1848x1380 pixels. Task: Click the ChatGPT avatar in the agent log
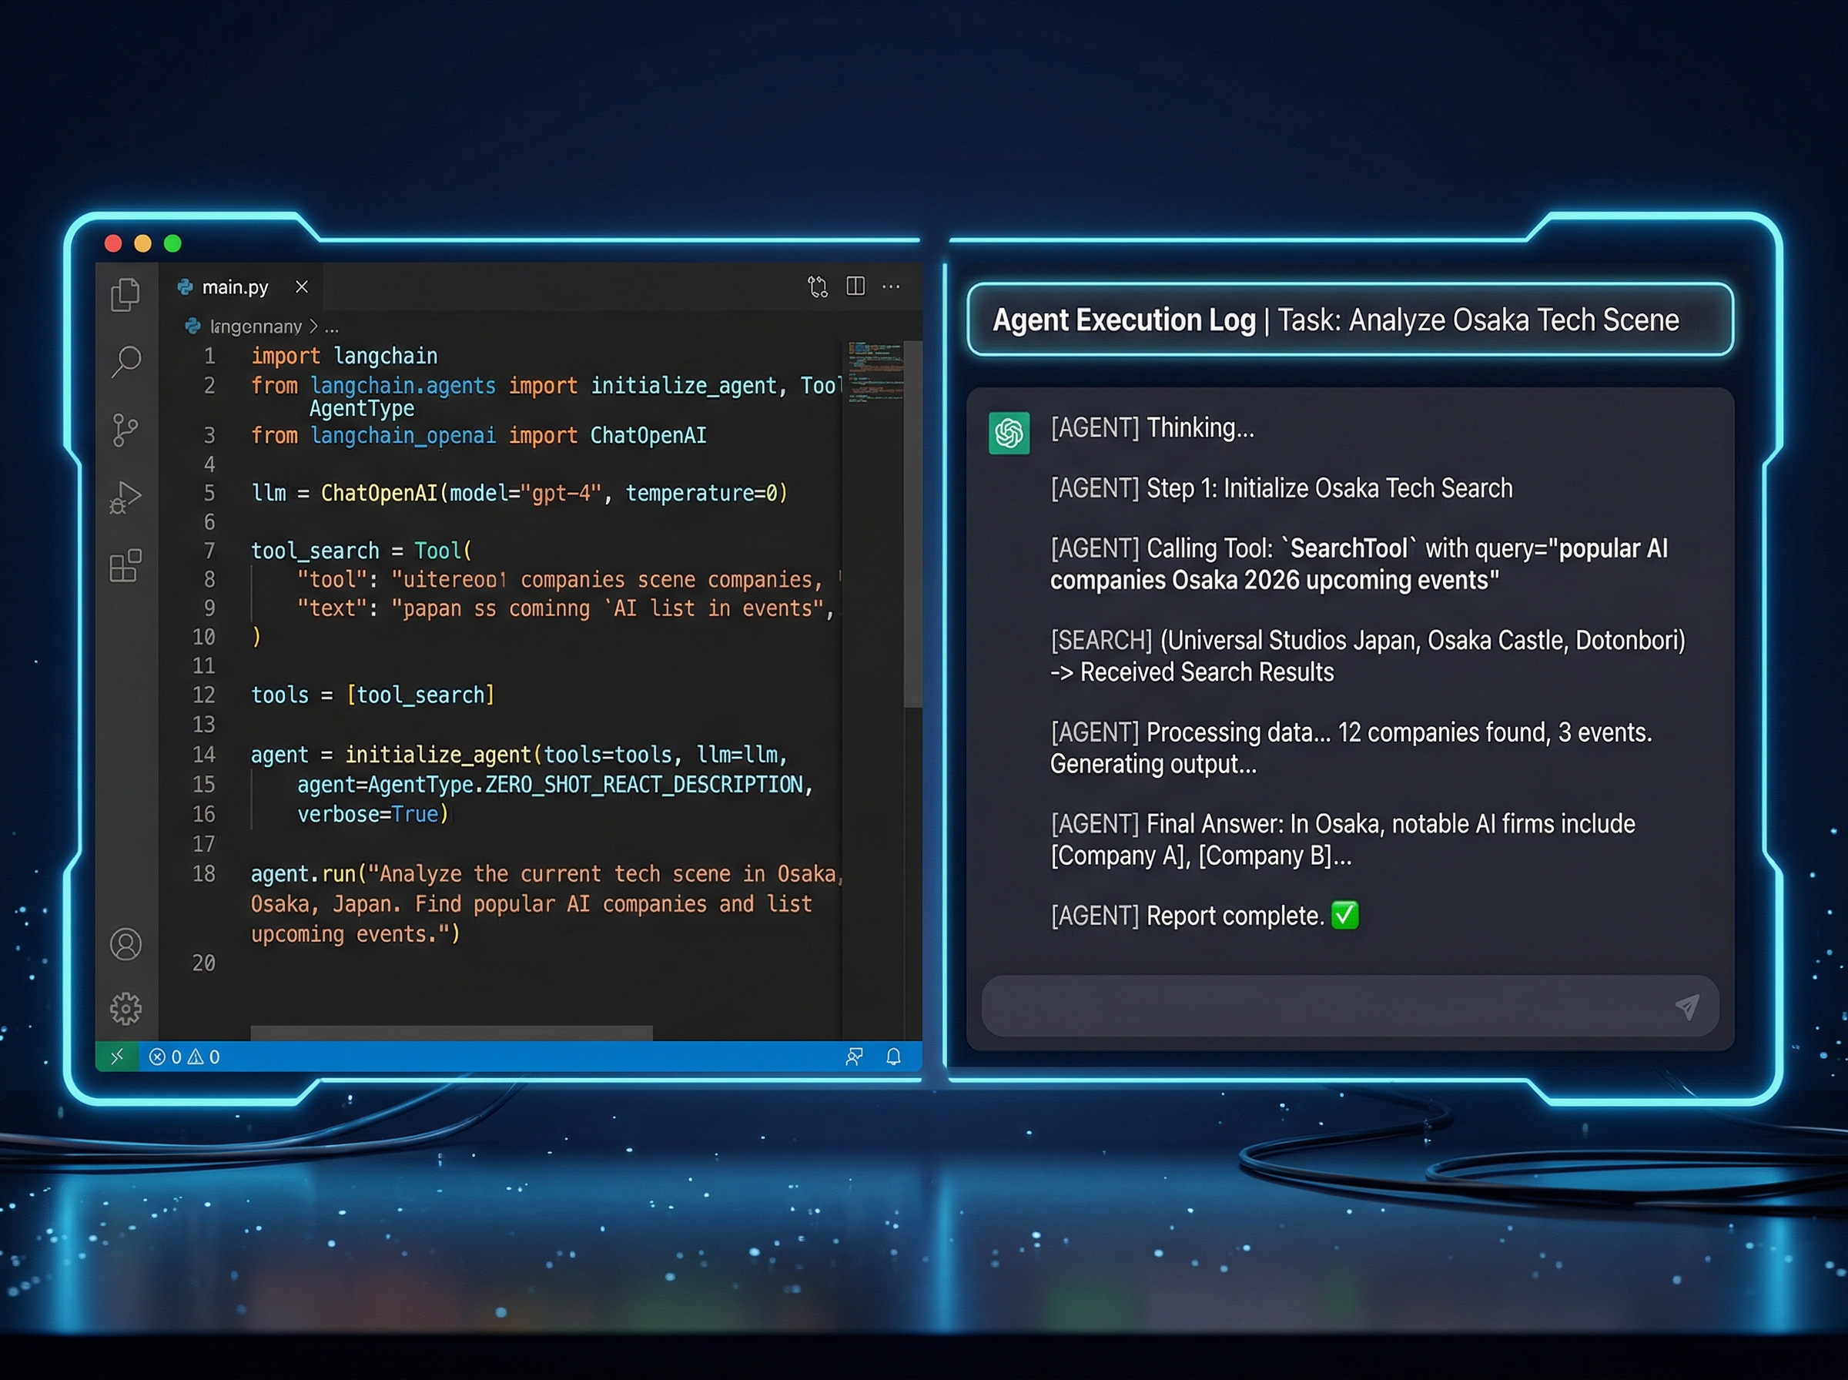(1009, 433)
